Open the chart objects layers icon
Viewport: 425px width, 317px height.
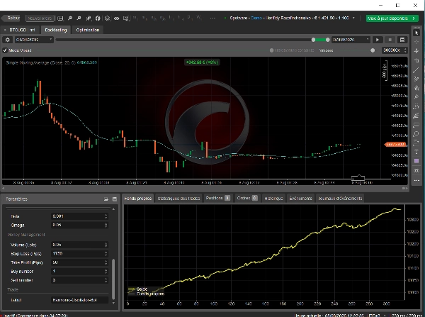coord(108,18)
